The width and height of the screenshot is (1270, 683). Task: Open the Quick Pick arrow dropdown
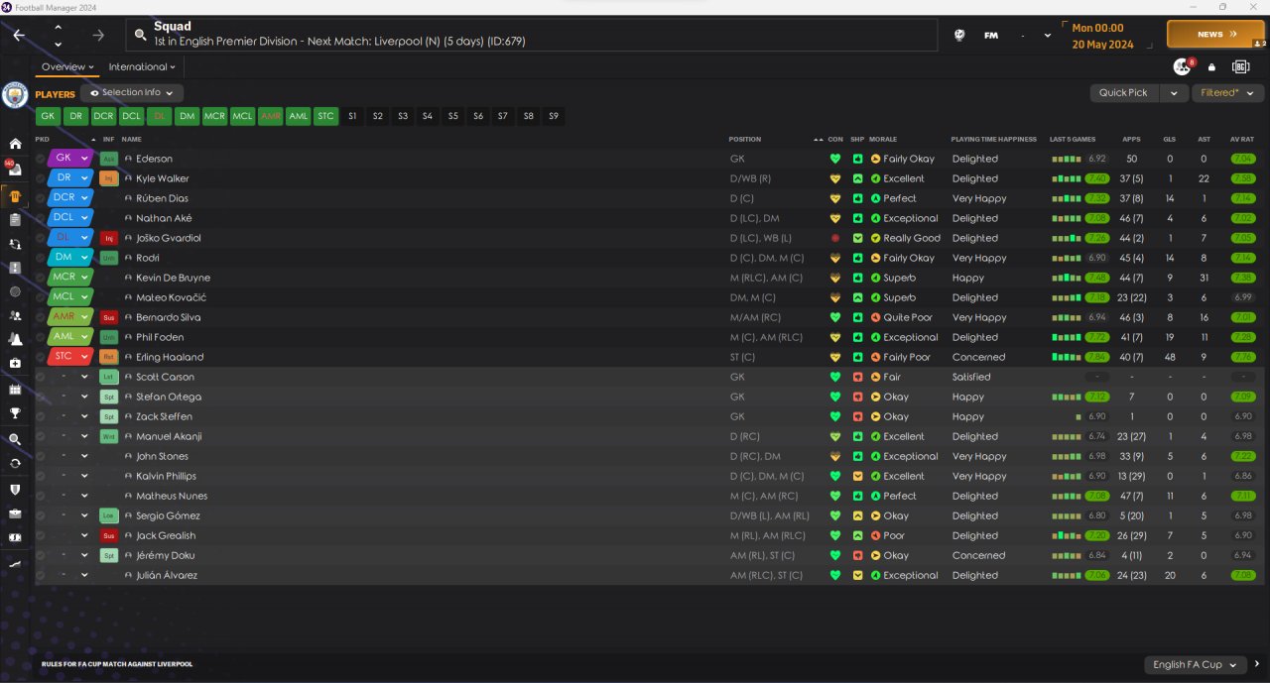[x=1174, y=92]
